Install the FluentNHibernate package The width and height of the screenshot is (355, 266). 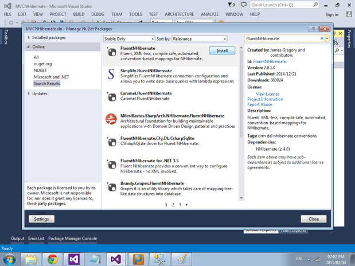tap(222, 50)
